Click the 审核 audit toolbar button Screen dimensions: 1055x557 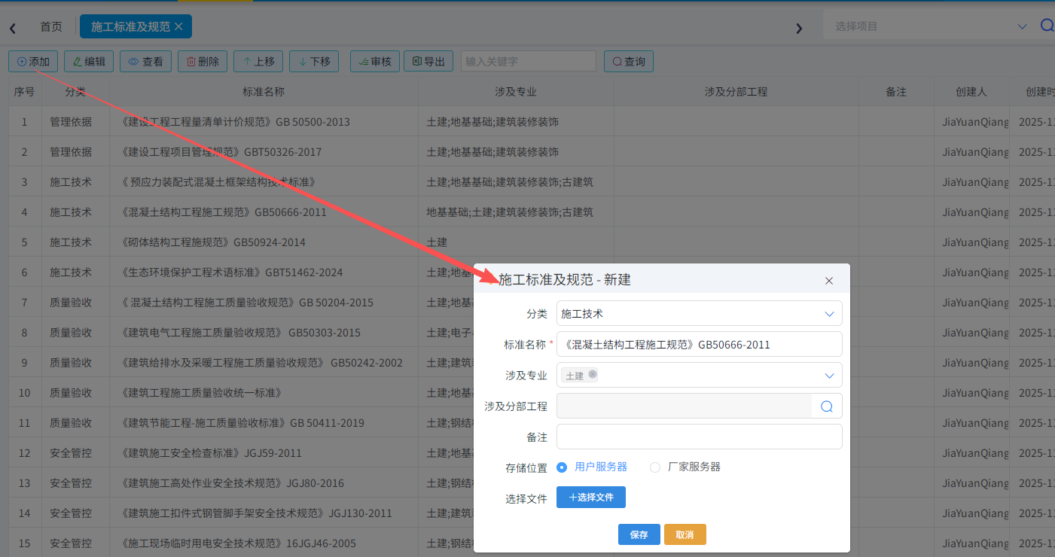click(x=375, y=62)
